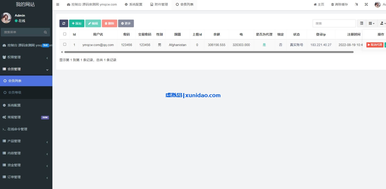The image size is (386, 189).
Task: Select the checkbox for user ymqcw.com@qq.com
Action: click(65, 44)
